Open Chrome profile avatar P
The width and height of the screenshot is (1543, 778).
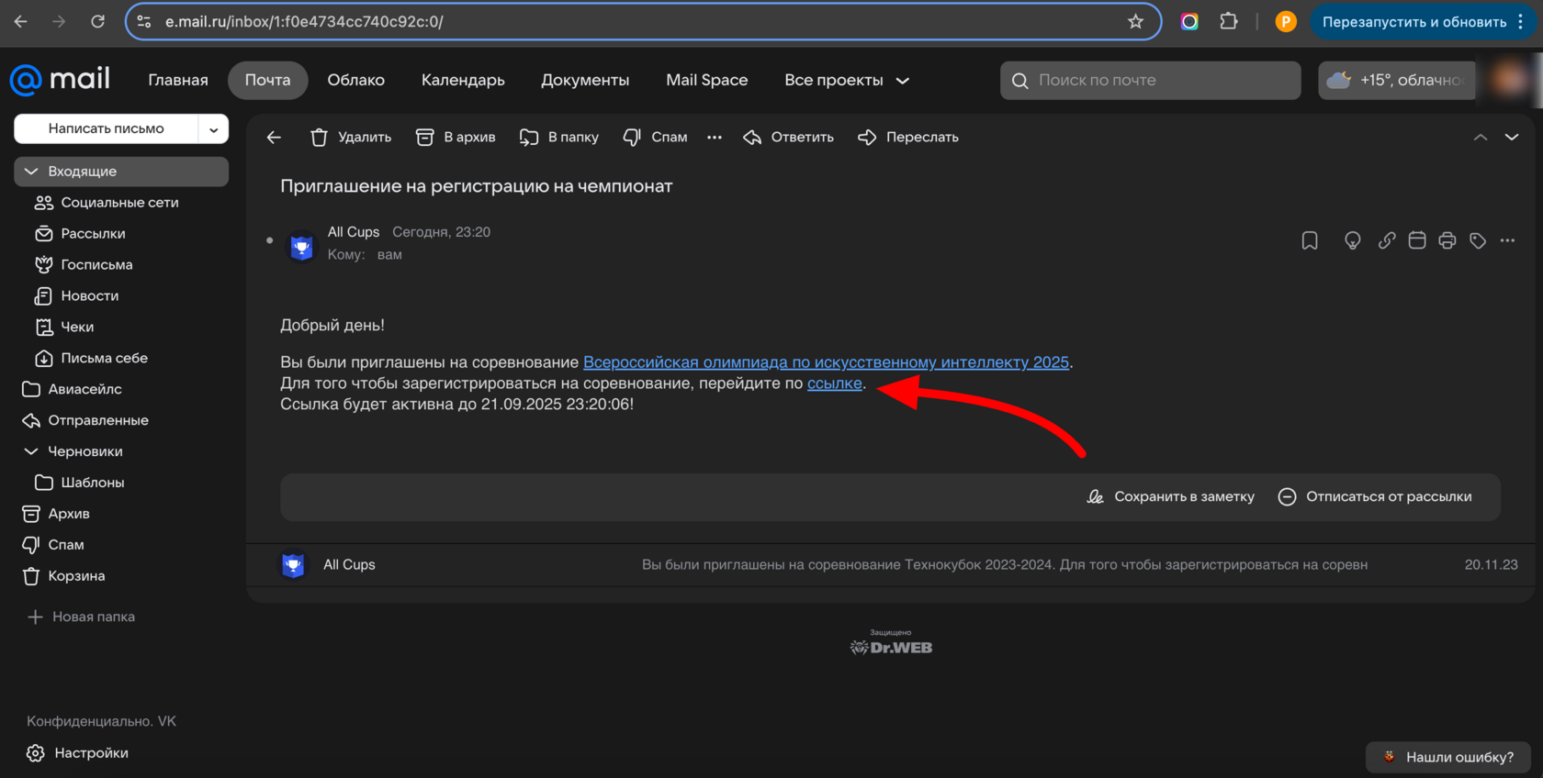pos(1286,21)
